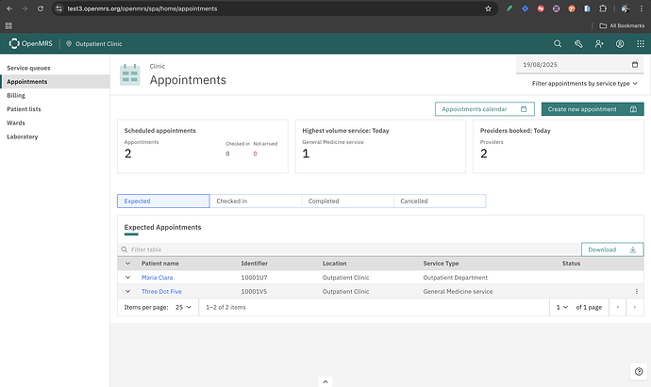The width and height of the screenshot is (651, 387).
Task: Expand the Maria Clara appointment row
Action: coord(127,278)
